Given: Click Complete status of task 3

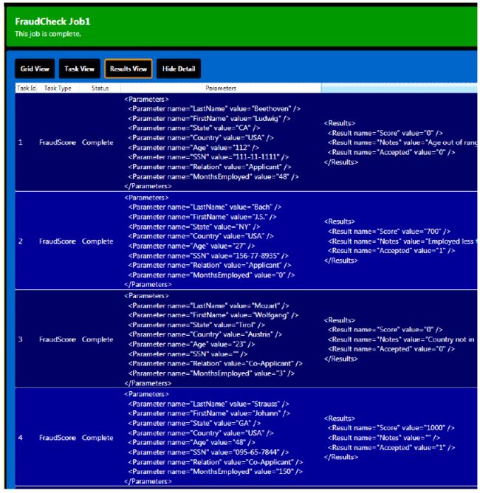Looking at the screenshot, I should tap(97, 339).
